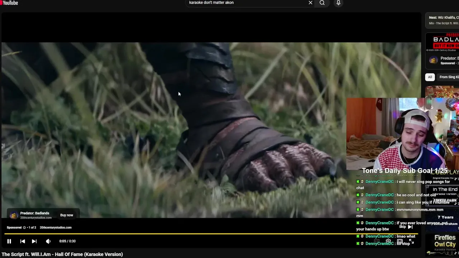Click the Buy now ad button
This screenshot has height=258, width=459.
tap(66, 215)
